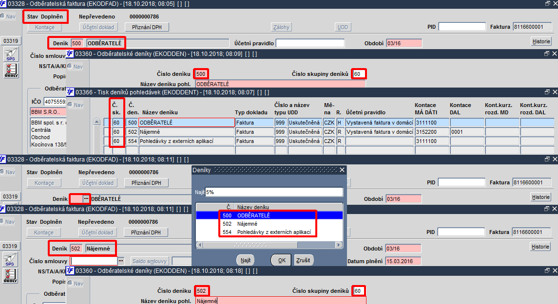The width and height of the screenshot is (558, 304).
Task: Open ÚKOLY icon in window with Deník 502
Action: (x=10, y=276)
